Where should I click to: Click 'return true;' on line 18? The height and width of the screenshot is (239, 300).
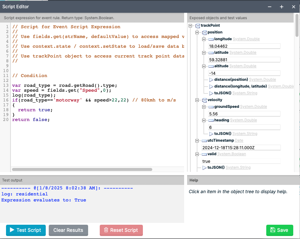[35, 110]
